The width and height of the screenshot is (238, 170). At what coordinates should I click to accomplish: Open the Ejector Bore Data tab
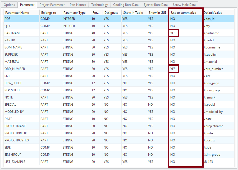tap(155, 5)
